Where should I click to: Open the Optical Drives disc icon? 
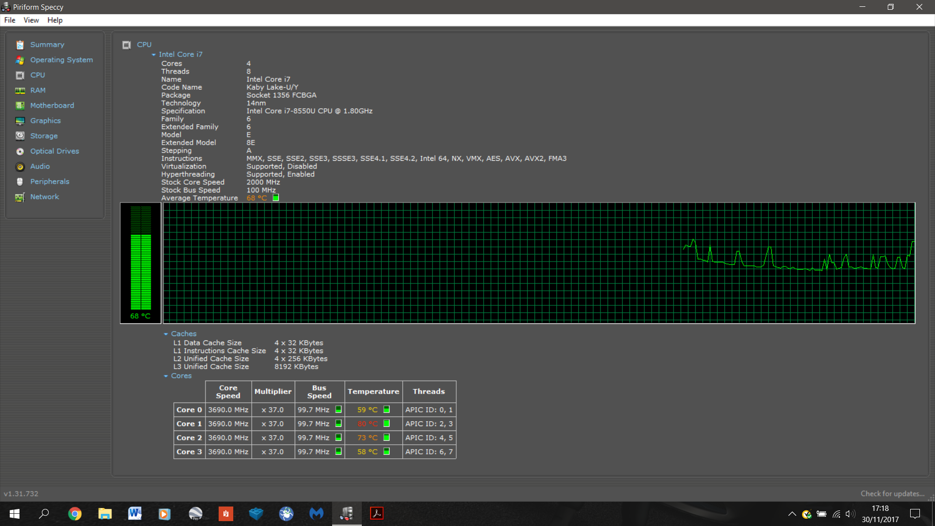click(20, 151)
